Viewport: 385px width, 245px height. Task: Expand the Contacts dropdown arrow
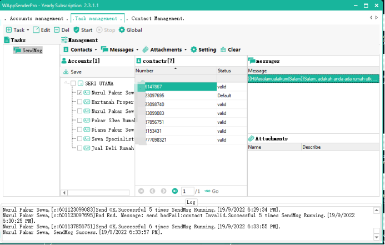[96, 49]
